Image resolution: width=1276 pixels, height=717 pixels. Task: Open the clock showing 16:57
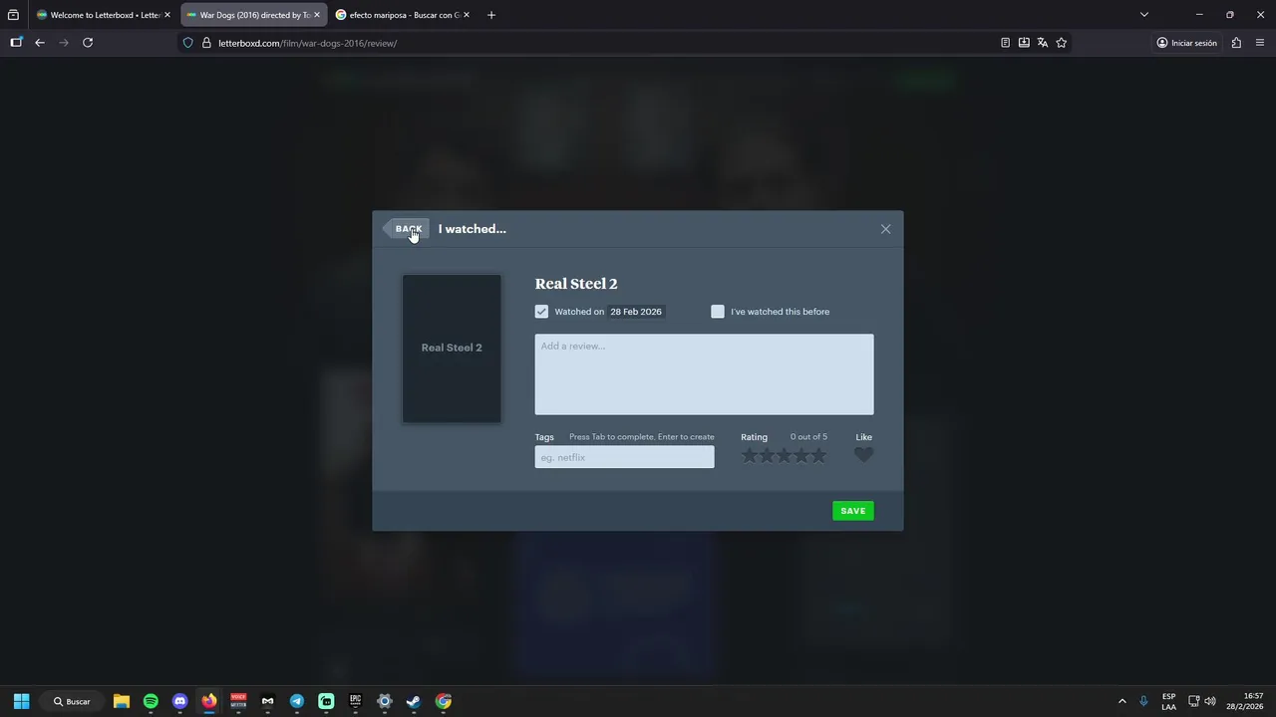1245,701
